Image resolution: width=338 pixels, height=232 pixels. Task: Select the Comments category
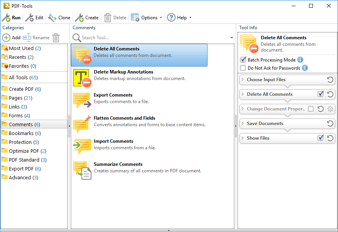(34, 124)
